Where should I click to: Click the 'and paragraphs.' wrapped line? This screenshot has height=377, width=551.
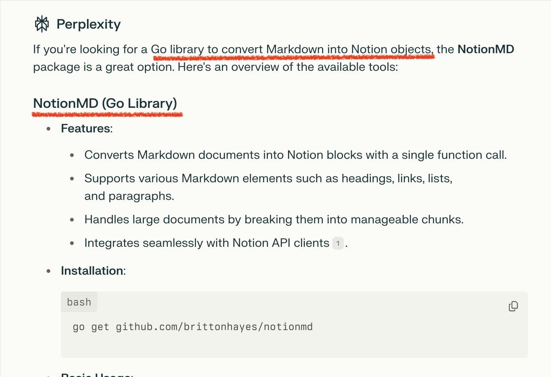tap(129, 196)
